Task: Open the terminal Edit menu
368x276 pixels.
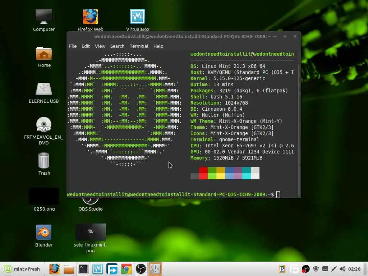Action: click(x=86, y=46)
